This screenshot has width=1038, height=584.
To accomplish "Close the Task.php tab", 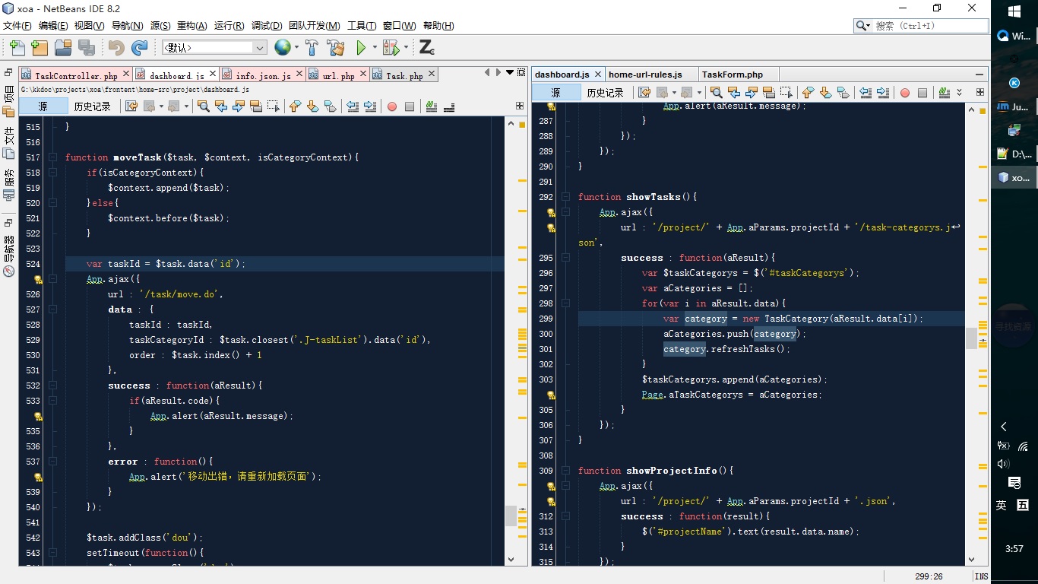I will coord(432,75).
